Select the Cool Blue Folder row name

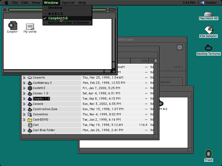point(44,130)
